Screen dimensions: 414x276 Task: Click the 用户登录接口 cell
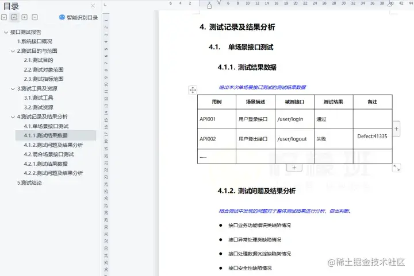[x=255, y=119]
